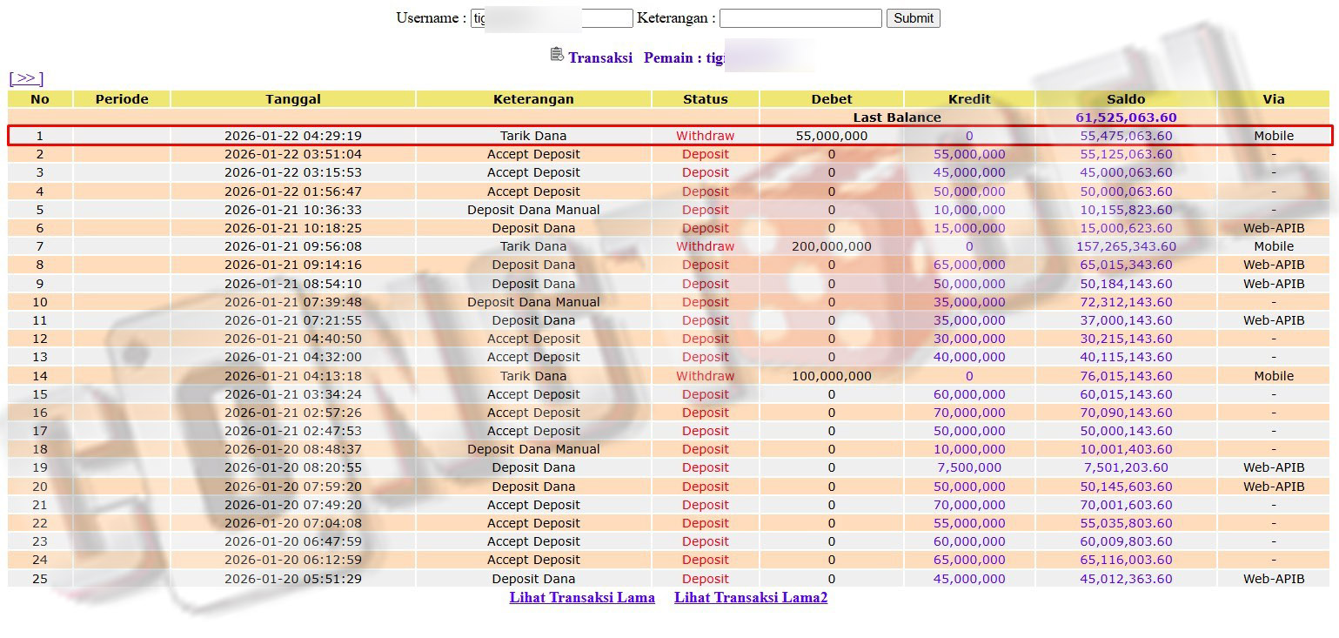Click the 55,000,000 debet in row 1

[831, 136]
